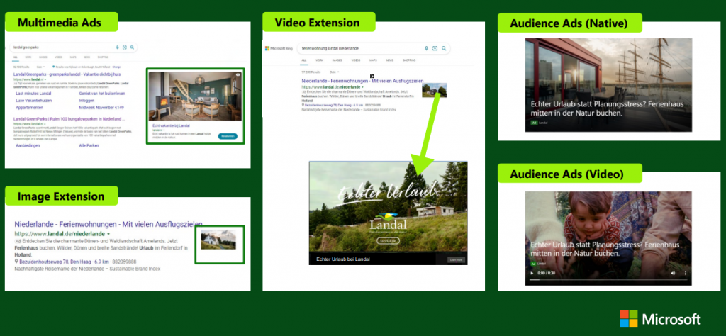This screenshot has height=336, width=726.
Task: Open Landal Greenparks Vakantie dichtbij huis result
Action: [67, 74]
